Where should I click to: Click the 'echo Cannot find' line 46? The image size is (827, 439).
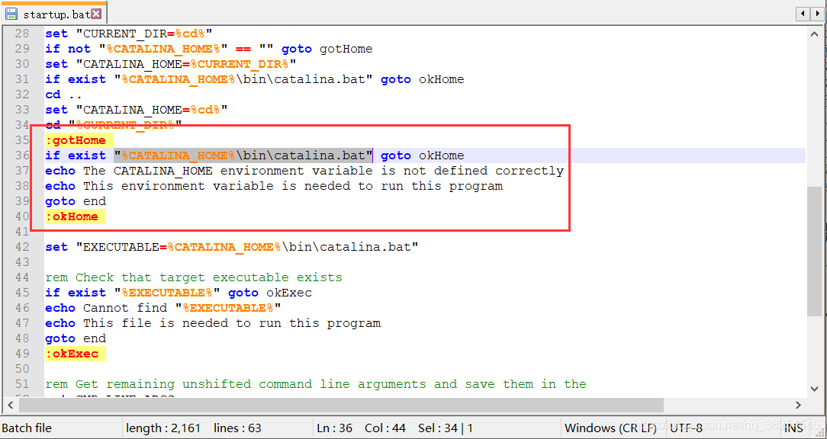pos(163,308)
